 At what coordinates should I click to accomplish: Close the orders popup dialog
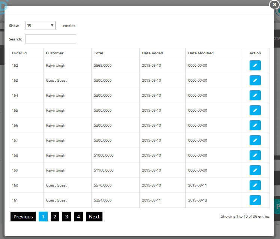[x=274, y=4]
